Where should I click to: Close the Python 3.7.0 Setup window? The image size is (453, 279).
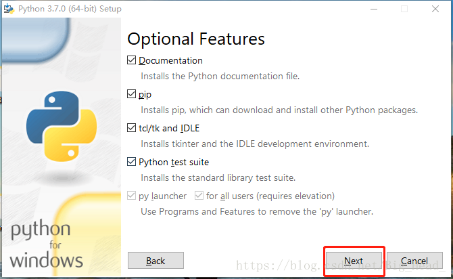click(x=435, y=9)
